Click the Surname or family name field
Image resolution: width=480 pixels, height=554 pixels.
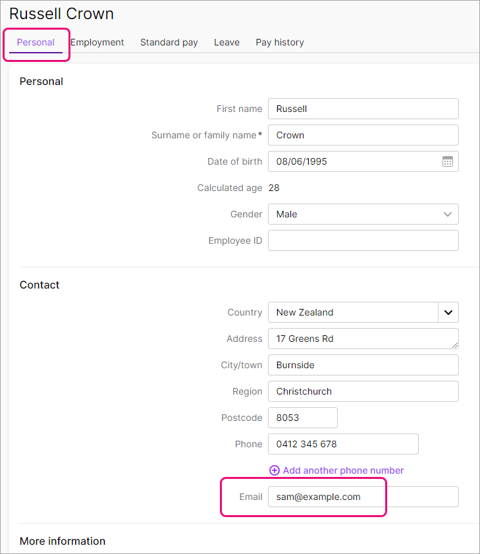[x=363, y=135]
